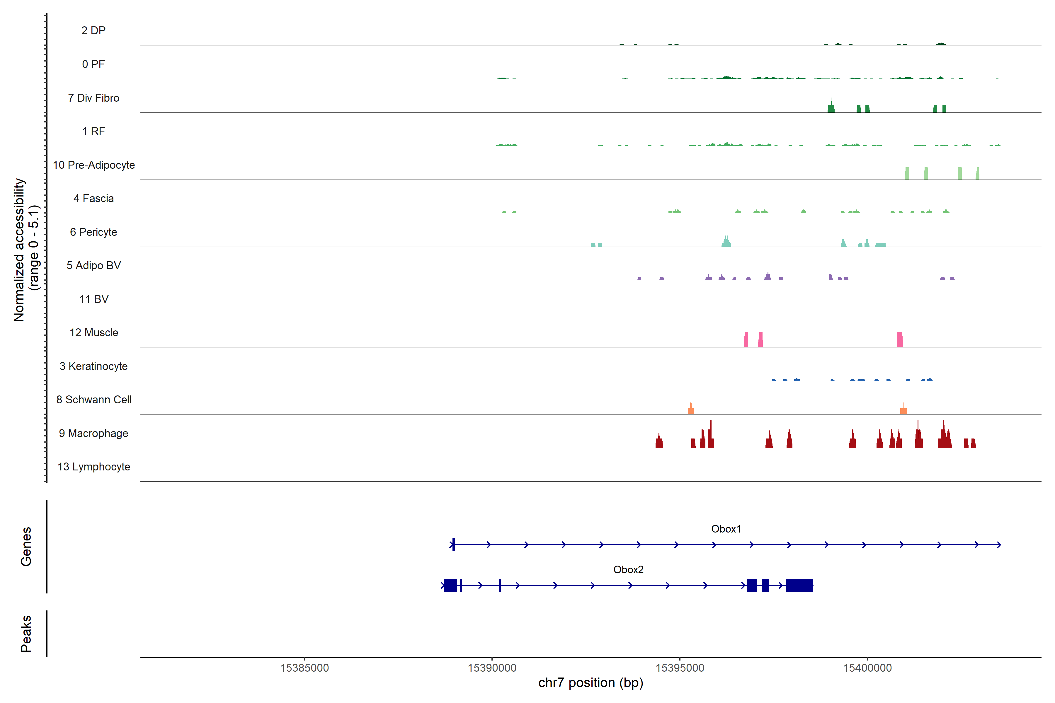Click the 9 Macrophage track label
1055x703 pixels.
click(93, 434)
